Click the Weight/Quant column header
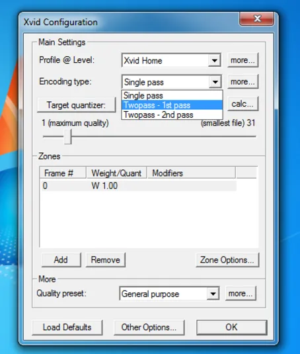This screenshot has width=300, height=354. click(x=116, y=173)
